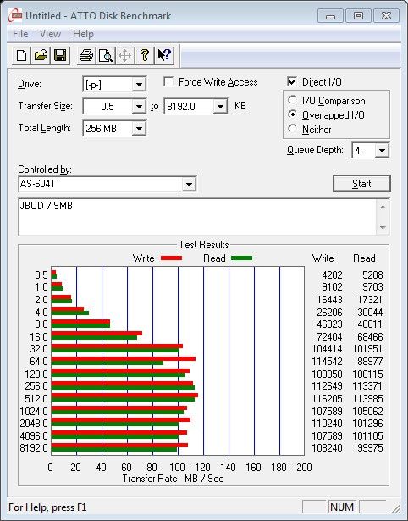Click the ATTO application icon in title bar
This screenshot has width=408, height=521.
tap(15, 16)
